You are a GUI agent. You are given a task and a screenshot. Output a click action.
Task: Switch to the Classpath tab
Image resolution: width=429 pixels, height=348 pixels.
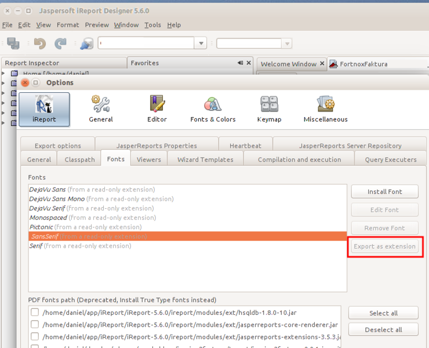79,159
